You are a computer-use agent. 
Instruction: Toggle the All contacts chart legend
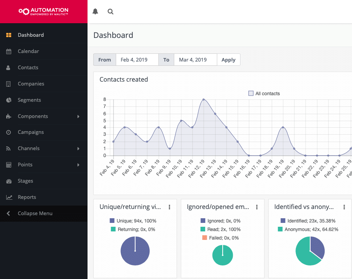(x=264, y=94)
